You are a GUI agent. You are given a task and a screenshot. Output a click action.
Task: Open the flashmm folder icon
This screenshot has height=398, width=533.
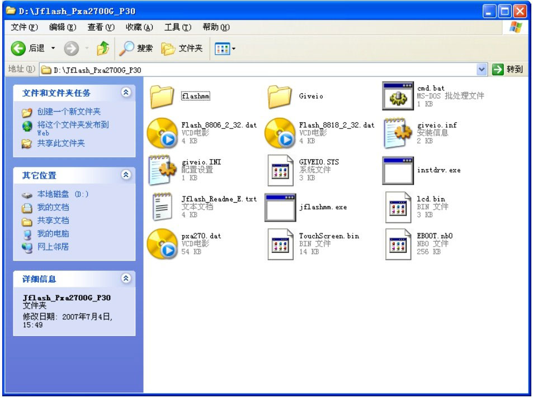click(x=162, y=97)
